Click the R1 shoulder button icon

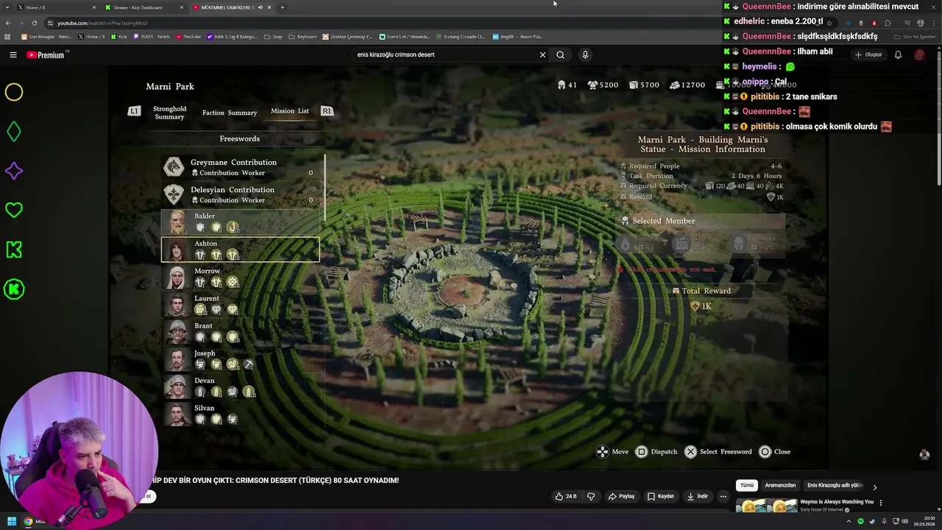click(x=327, y=111)
